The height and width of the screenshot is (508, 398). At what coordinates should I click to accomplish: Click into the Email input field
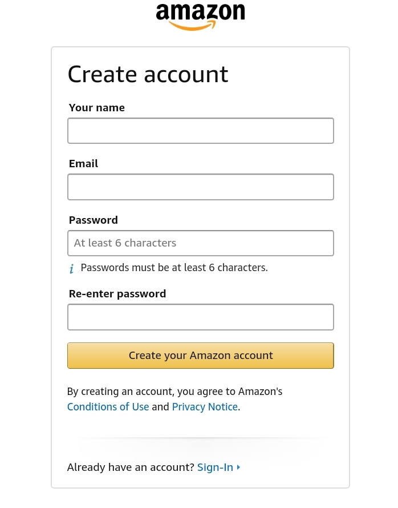[200, 187]
